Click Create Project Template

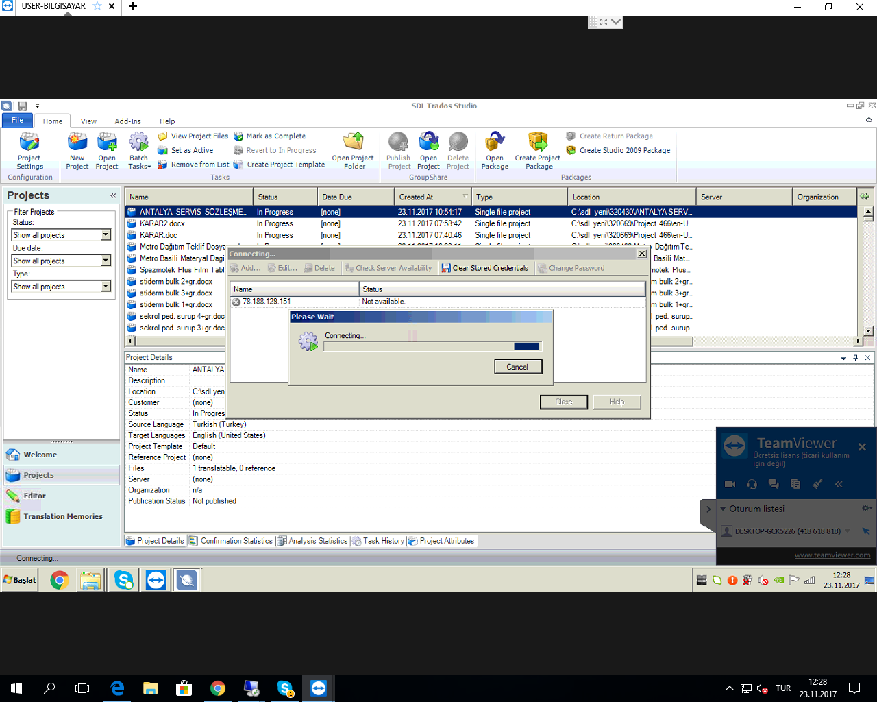pos(279,165)
